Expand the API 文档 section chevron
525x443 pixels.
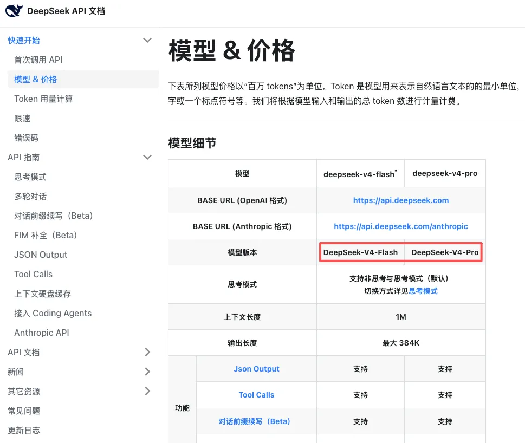pyautogui.click(x=147, y=352)
